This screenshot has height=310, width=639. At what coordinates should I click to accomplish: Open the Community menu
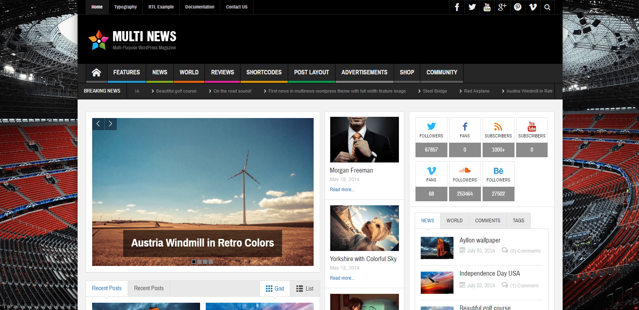tap(442, 73)
